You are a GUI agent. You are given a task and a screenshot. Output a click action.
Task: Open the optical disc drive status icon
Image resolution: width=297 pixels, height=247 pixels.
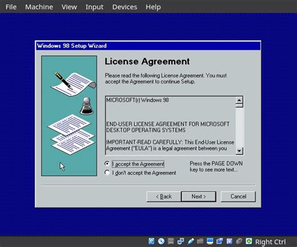pyautogui.click(x=161, y=241)
